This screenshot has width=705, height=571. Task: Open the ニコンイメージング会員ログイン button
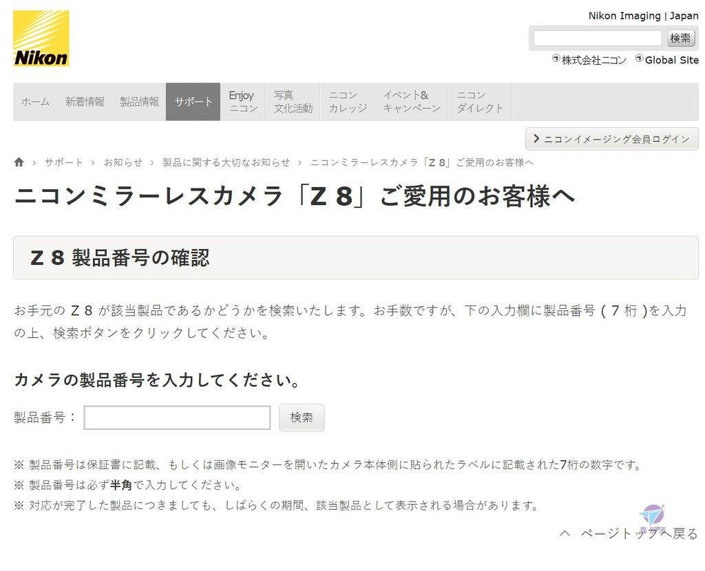[612, 139]
